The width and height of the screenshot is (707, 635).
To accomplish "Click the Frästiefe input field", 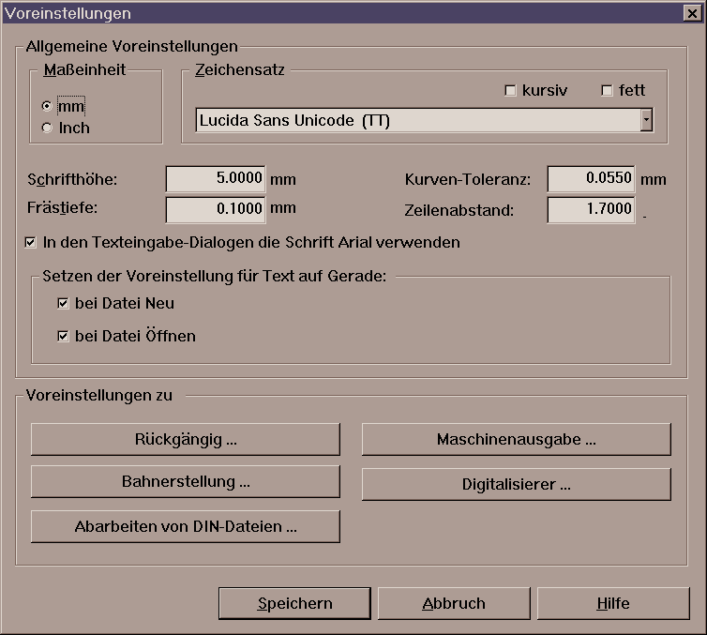I will (216, 209).
